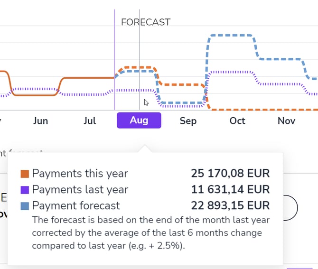Viewport: 318px width, 269px height.
Task: Click the 22 893,15 EUR forecast amount
Action: click(230, 206)
